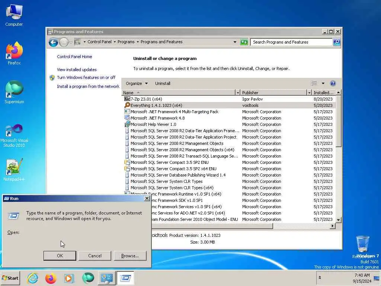Expand the Programs breadcrumb arrow

coord(138,42)
